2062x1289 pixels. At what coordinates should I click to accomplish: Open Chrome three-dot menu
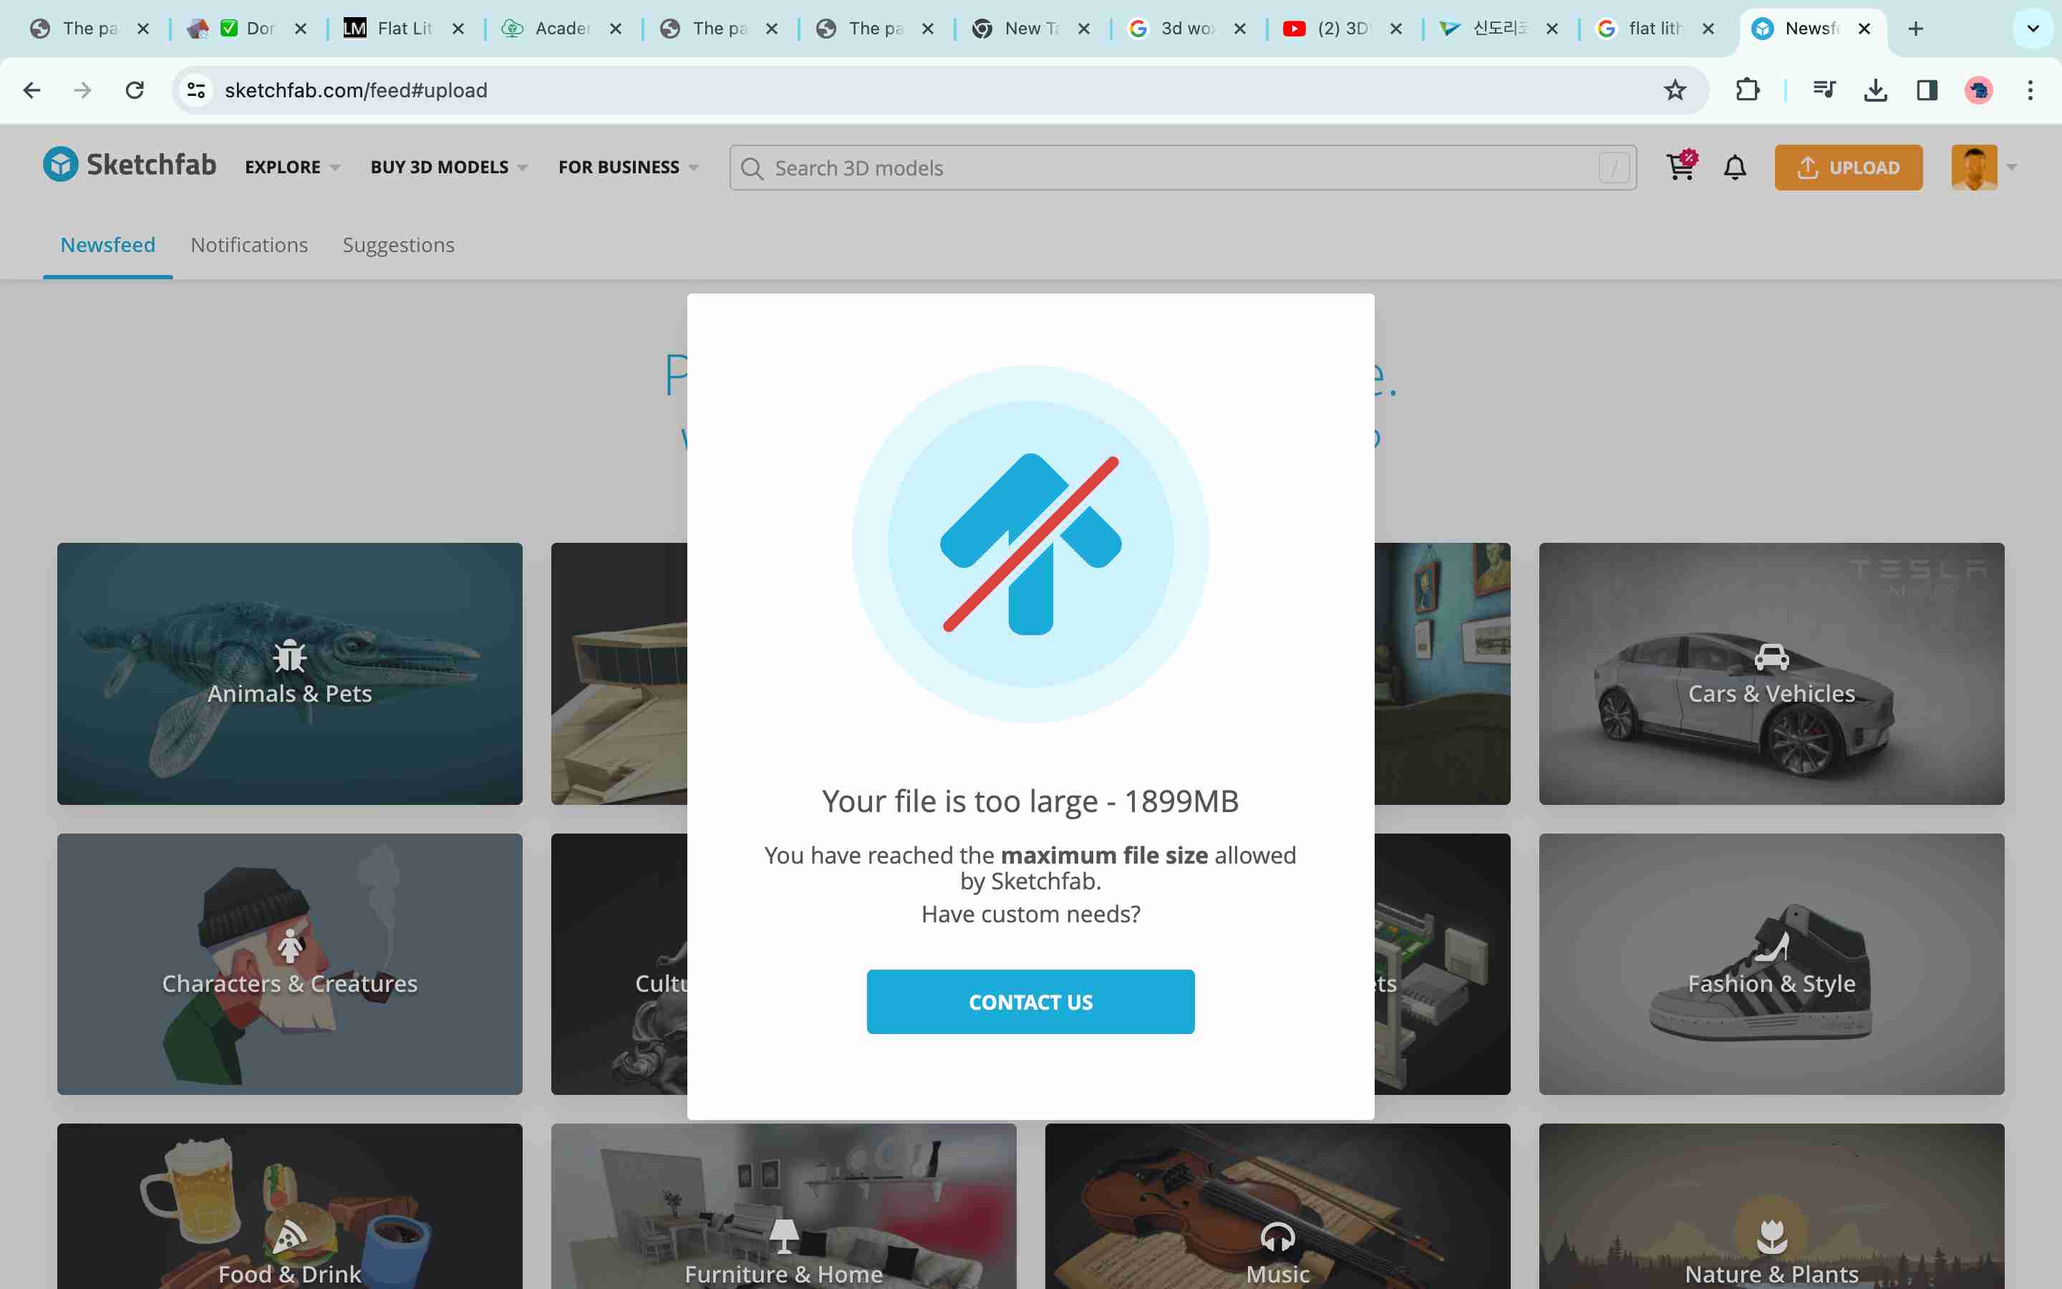tap(2030, 90)
